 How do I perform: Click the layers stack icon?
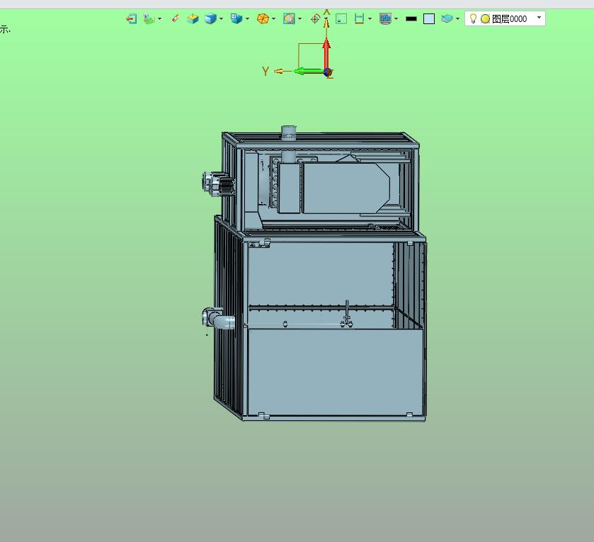coord(447,18)
